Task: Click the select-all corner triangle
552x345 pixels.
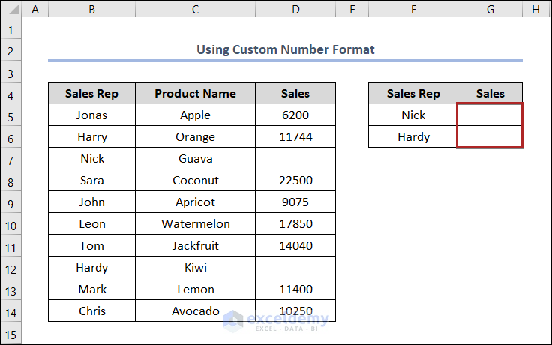Action: 10,10
